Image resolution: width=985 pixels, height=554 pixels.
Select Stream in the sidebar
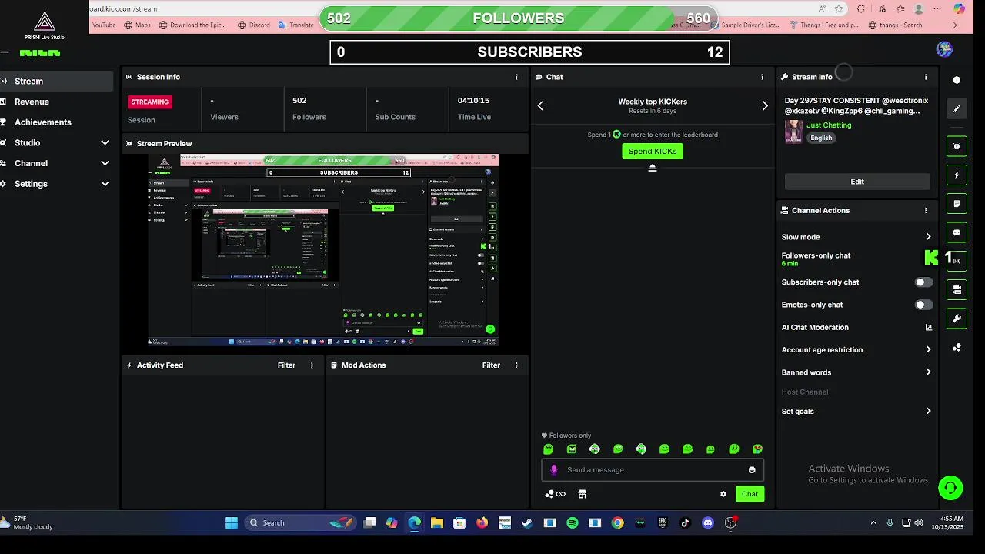tap(57, 81)
